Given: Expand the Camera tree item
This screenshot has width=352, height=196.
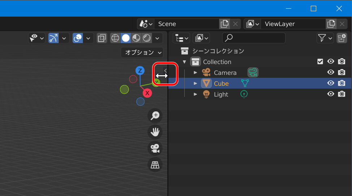Looking at the screenshot, I should [195, 73].
